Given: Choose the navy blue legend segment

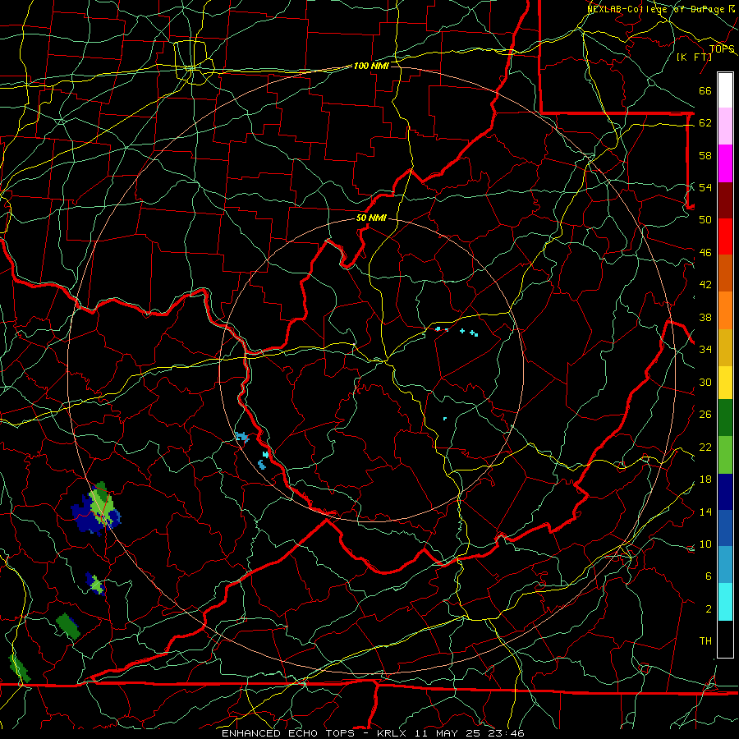Looking at the screenshot, I should point(725,492).
